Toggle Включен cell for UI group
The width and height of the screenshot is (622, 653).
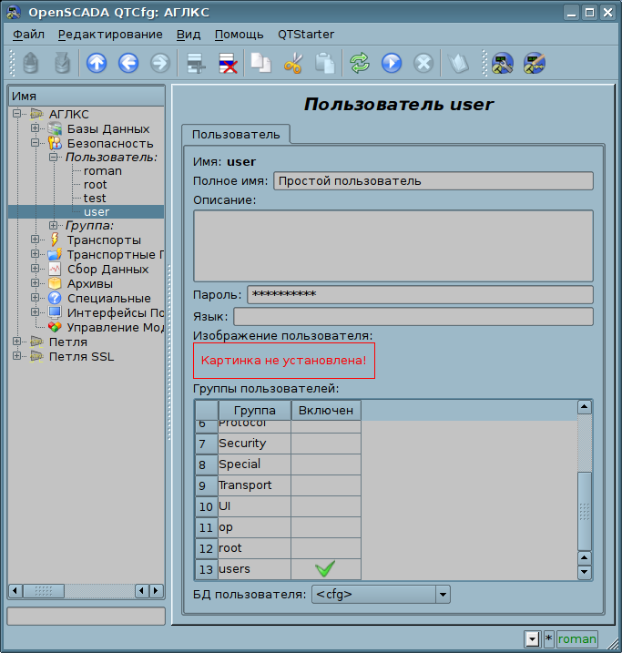[x=326, y=506]
